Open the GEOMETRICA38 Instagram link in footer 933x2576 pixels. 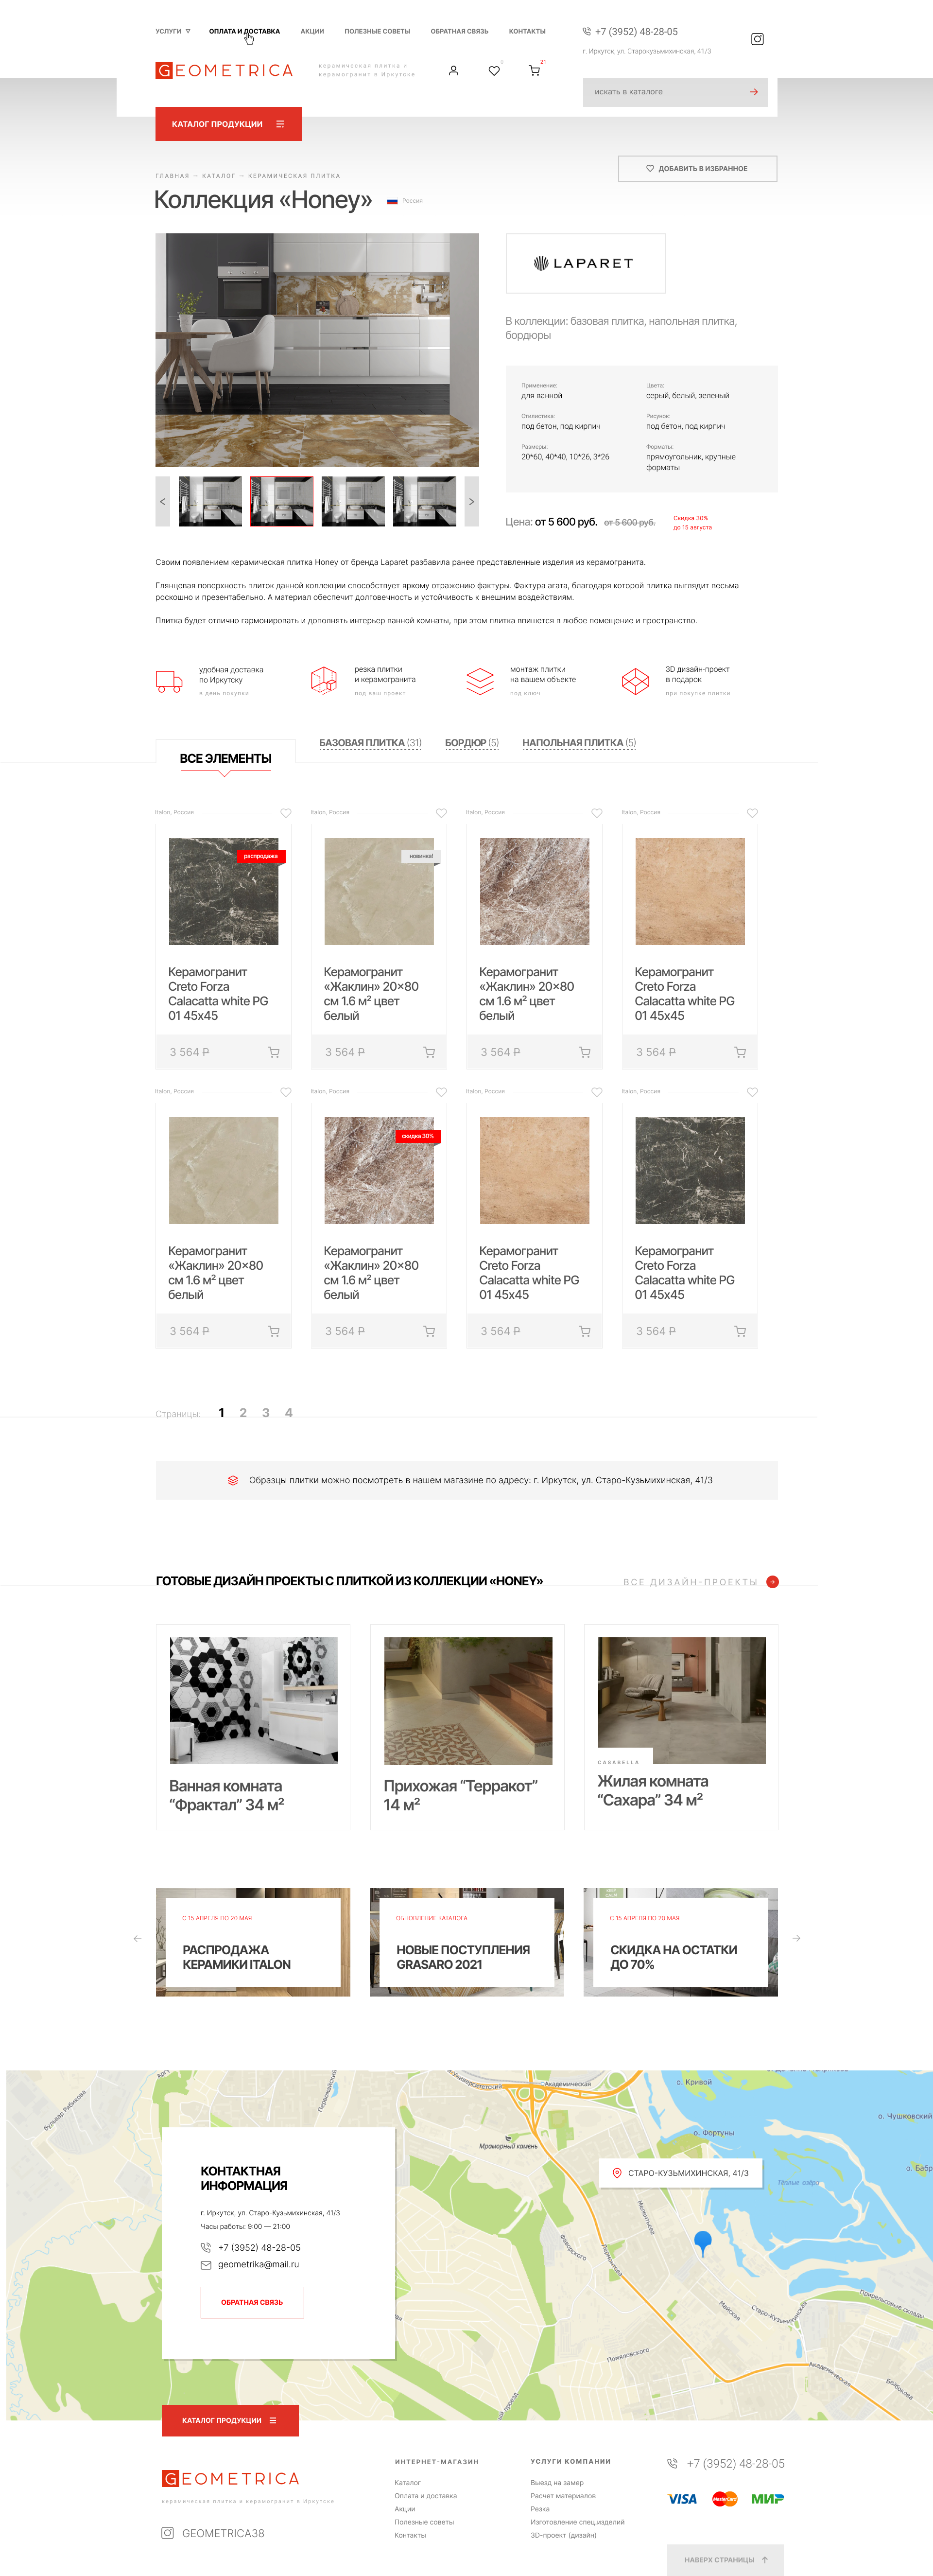(213, 2533)
